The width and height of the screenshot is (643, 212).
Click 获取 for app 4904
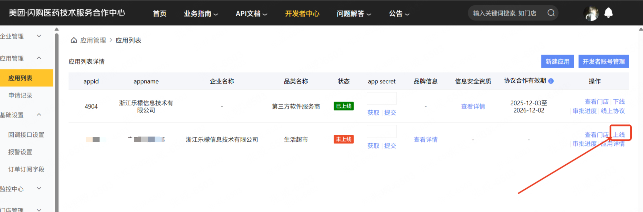(x=373, y=113)
